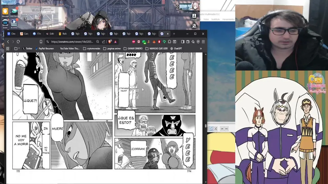Expand the 'MANGAS QUE LEER' bookmark folder
Screen dimensions: 328x184
(156, 49)
